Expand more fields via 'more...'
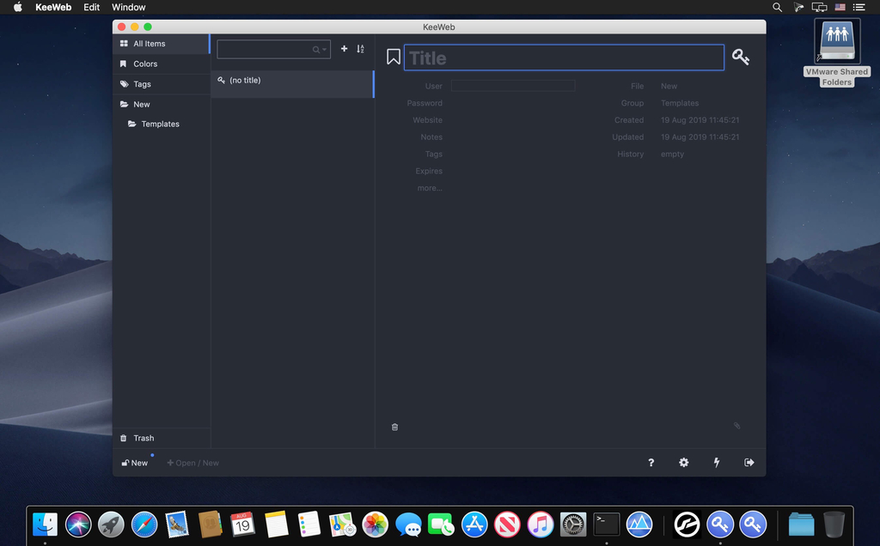Image resolution: width=880 pixels, height=546 pixels. [429, 188]
